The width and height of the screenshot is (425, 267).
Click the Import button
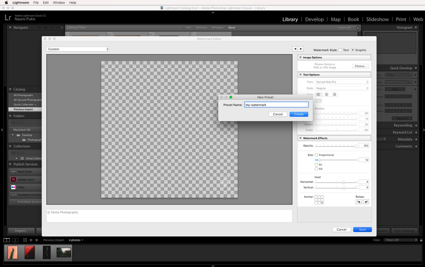coord(21,231)
